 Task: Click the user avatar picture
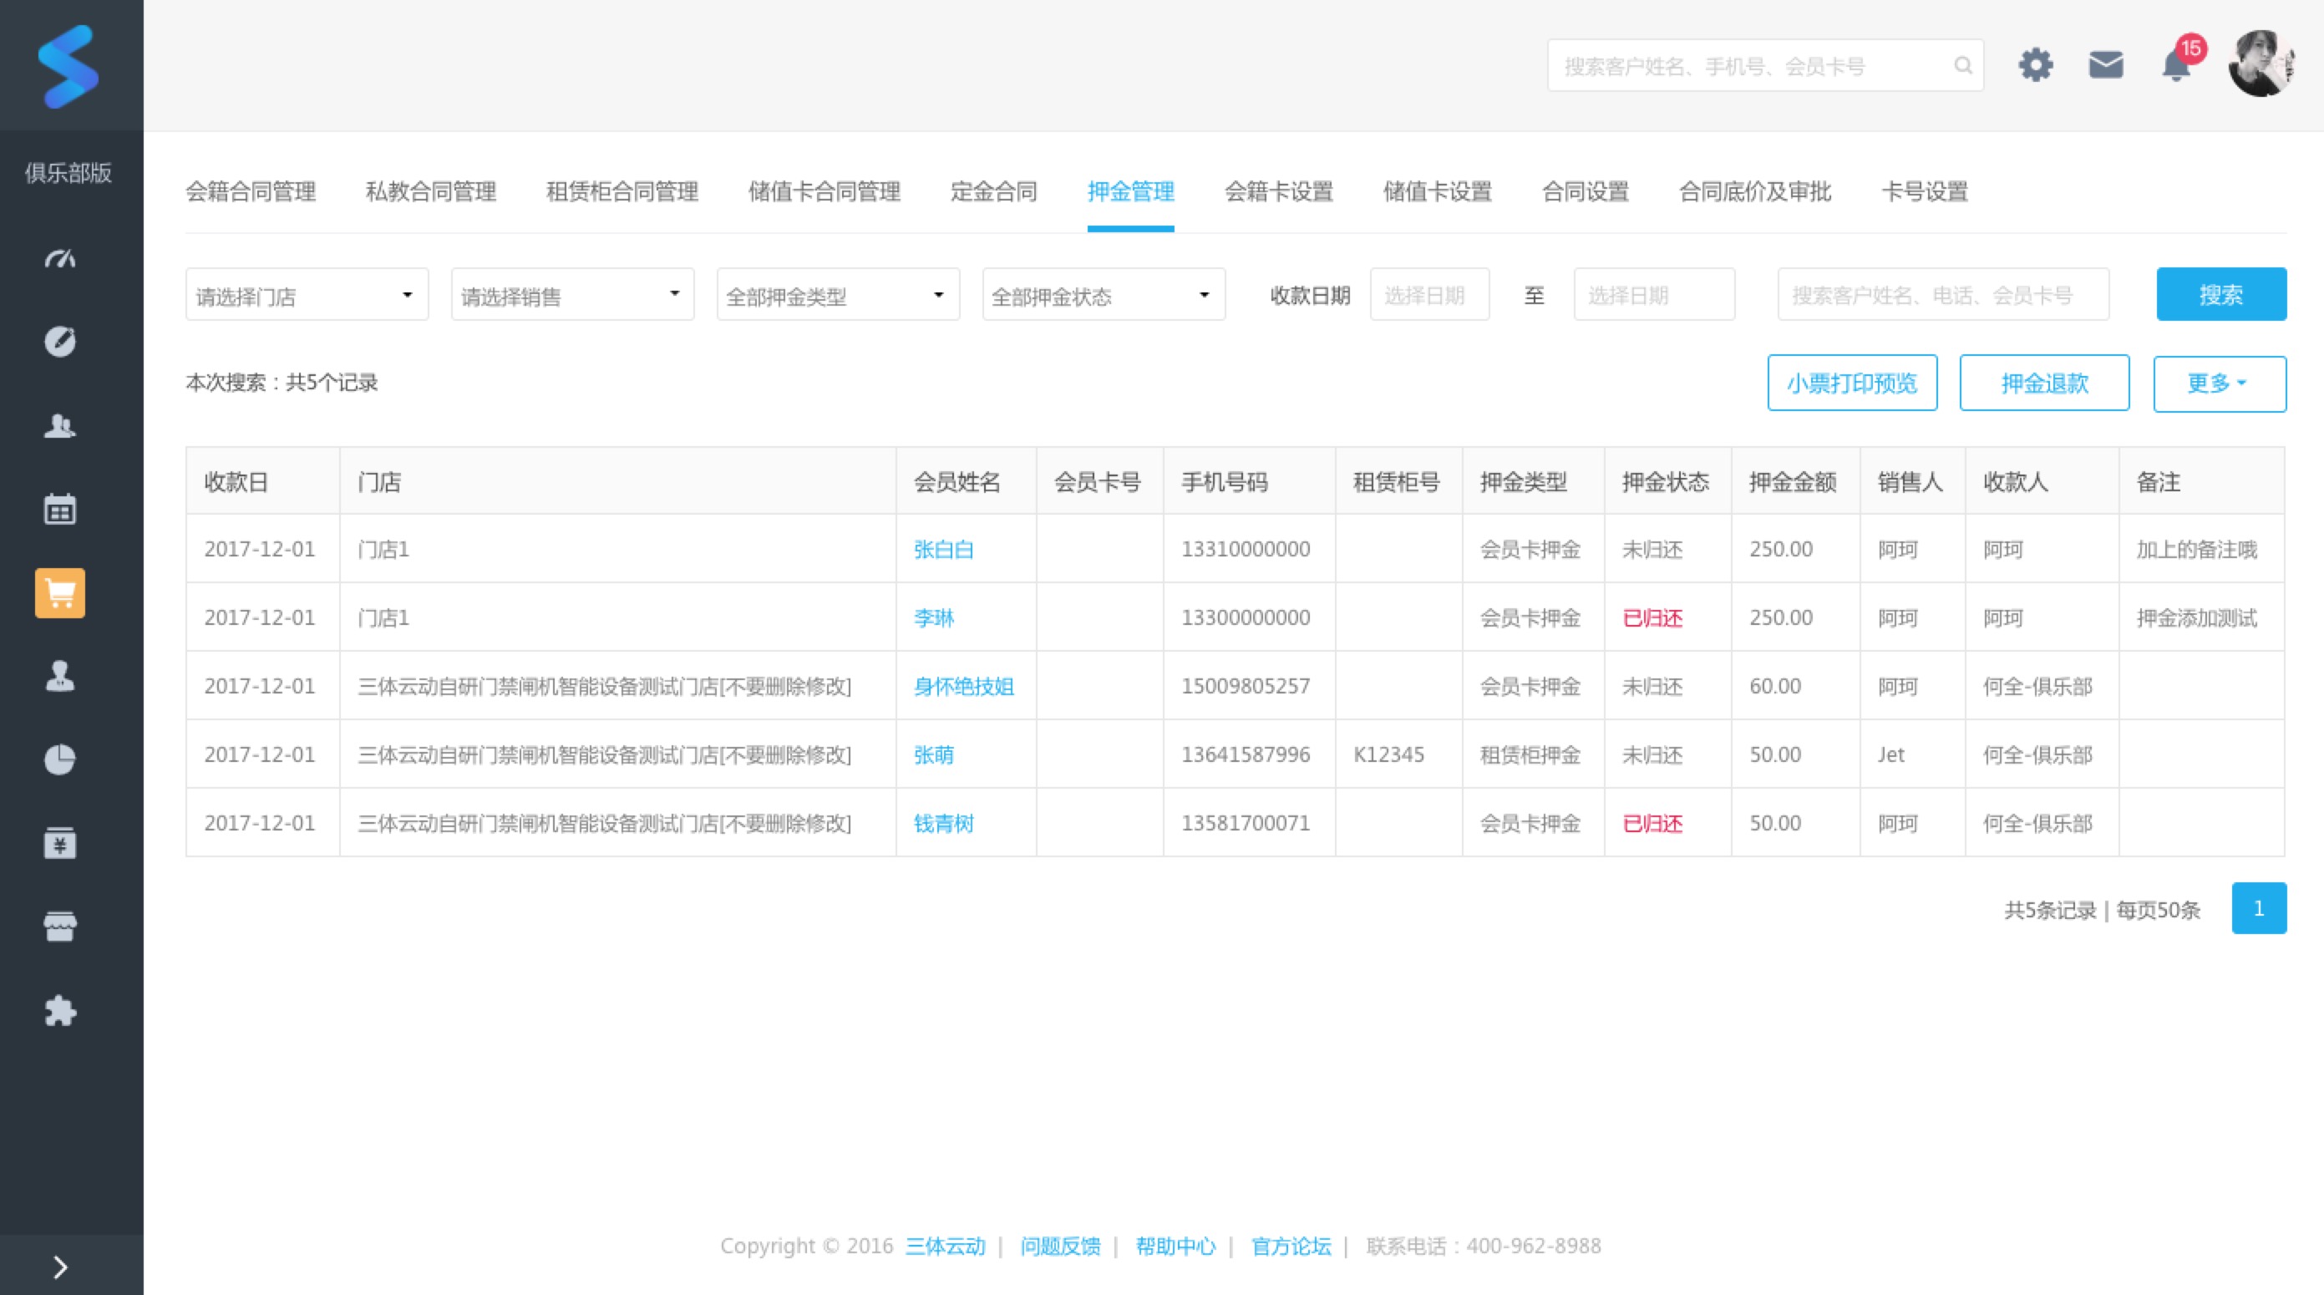[2260, 64]
